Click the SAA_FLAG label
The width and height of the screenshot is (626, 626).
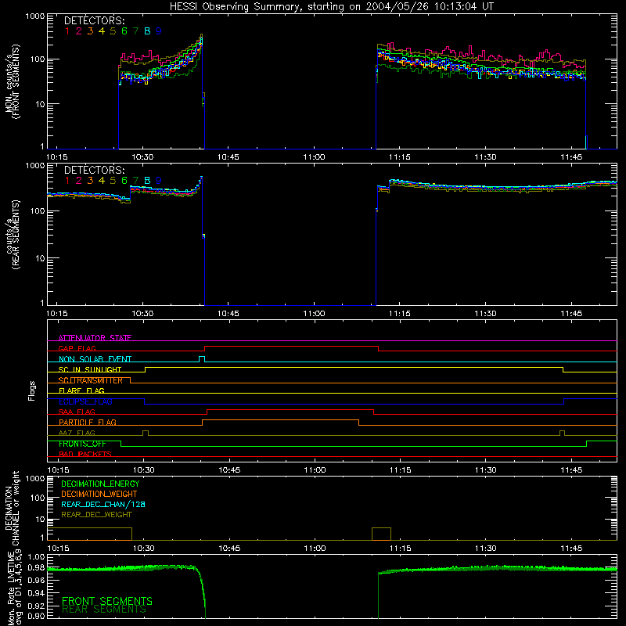click(x=77, y=412)
